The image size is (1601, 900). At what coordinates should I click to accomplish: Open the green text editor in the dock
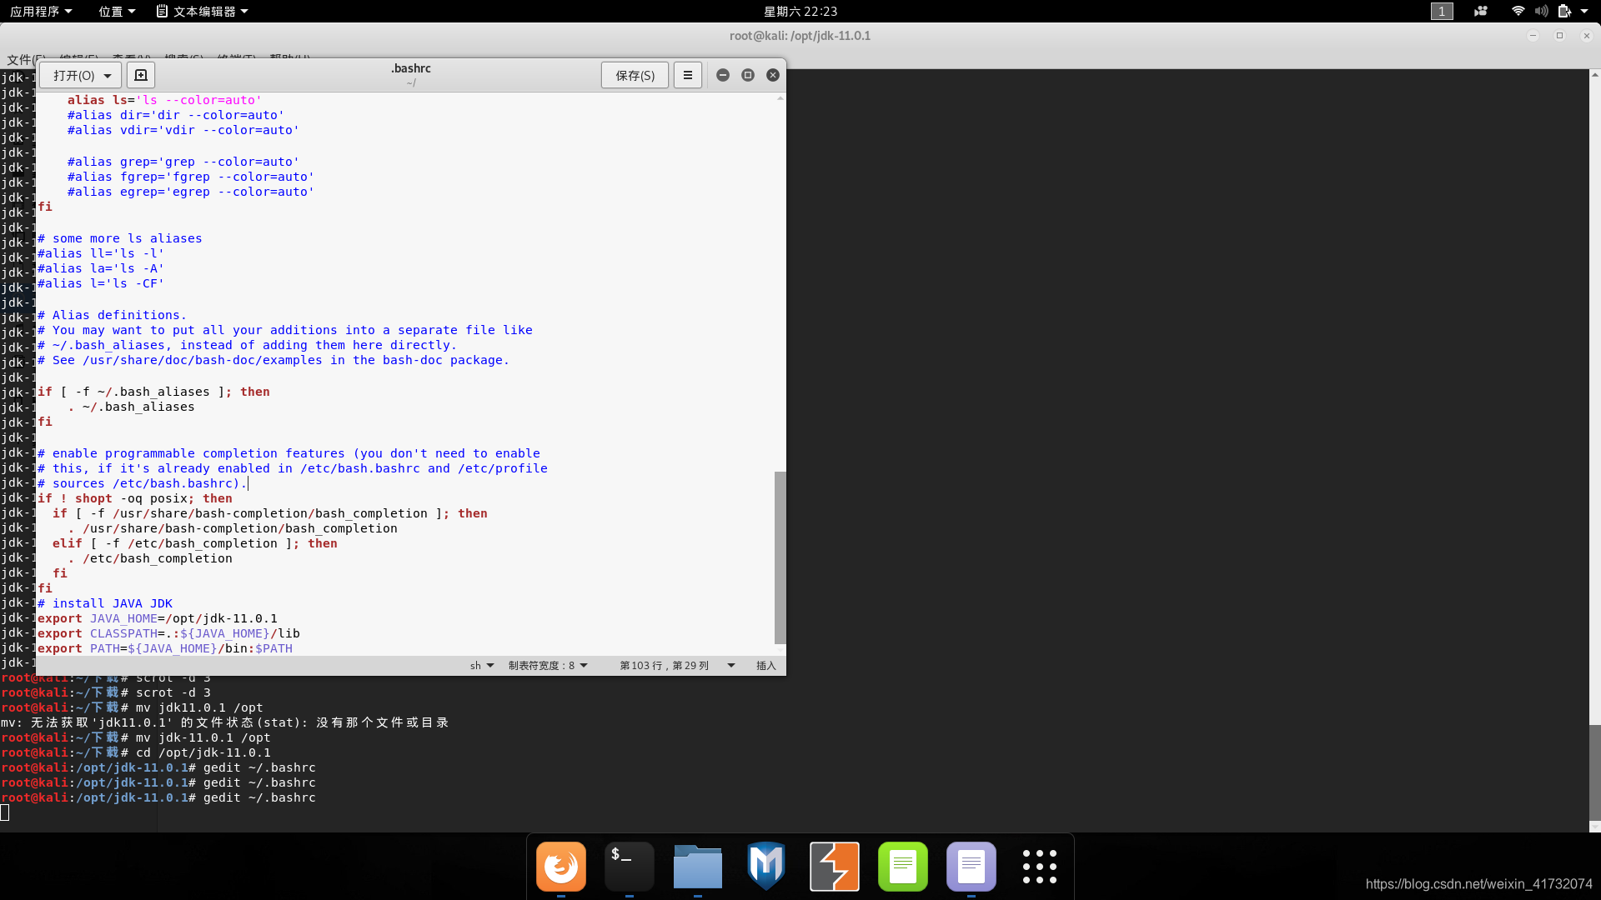coord(903,866)
